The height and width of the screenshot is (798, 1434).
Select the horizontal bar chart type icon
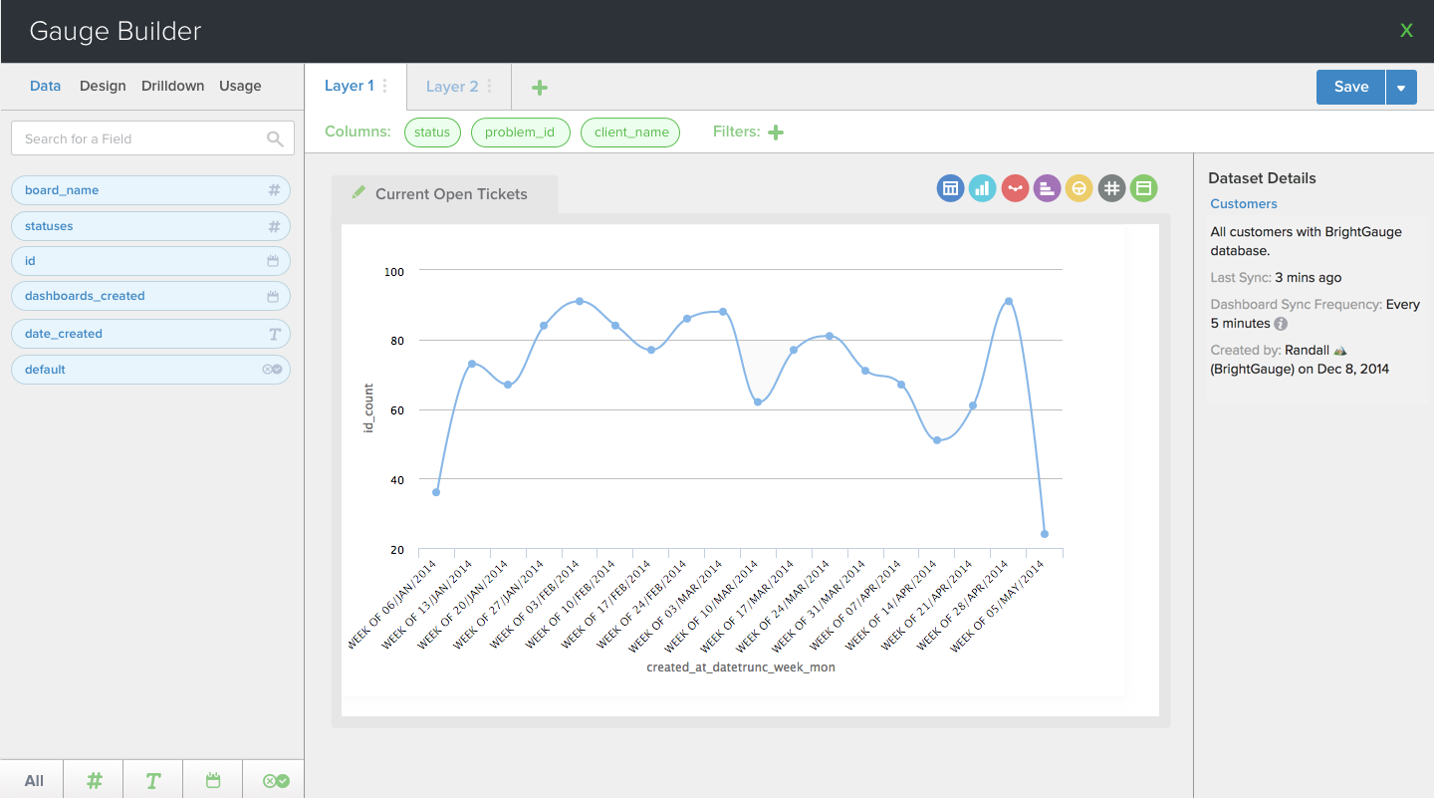pyautogui.click(x=1047, y=188)
